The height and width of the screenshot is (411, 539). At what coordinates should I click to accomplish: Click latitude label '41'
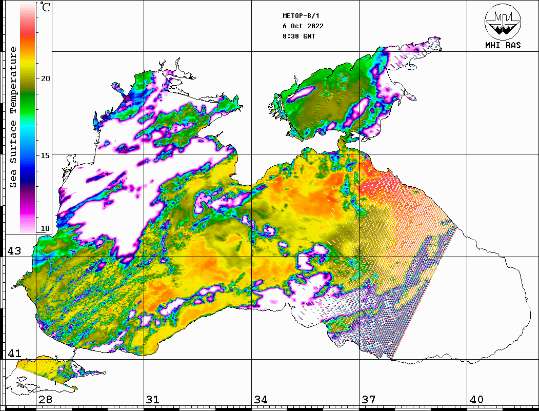[14, 353]
